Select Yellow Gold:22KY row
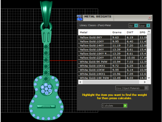Image resolution: width=162 pixels, height=122 pixels. click(x=113, y=58)
